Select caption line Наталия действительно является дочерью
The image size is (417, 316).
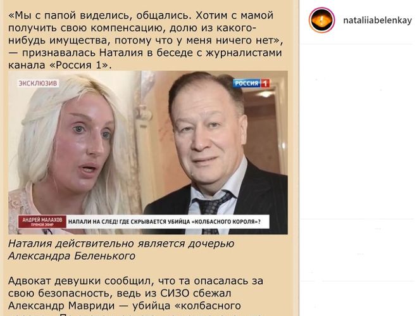tap(121, 244)
